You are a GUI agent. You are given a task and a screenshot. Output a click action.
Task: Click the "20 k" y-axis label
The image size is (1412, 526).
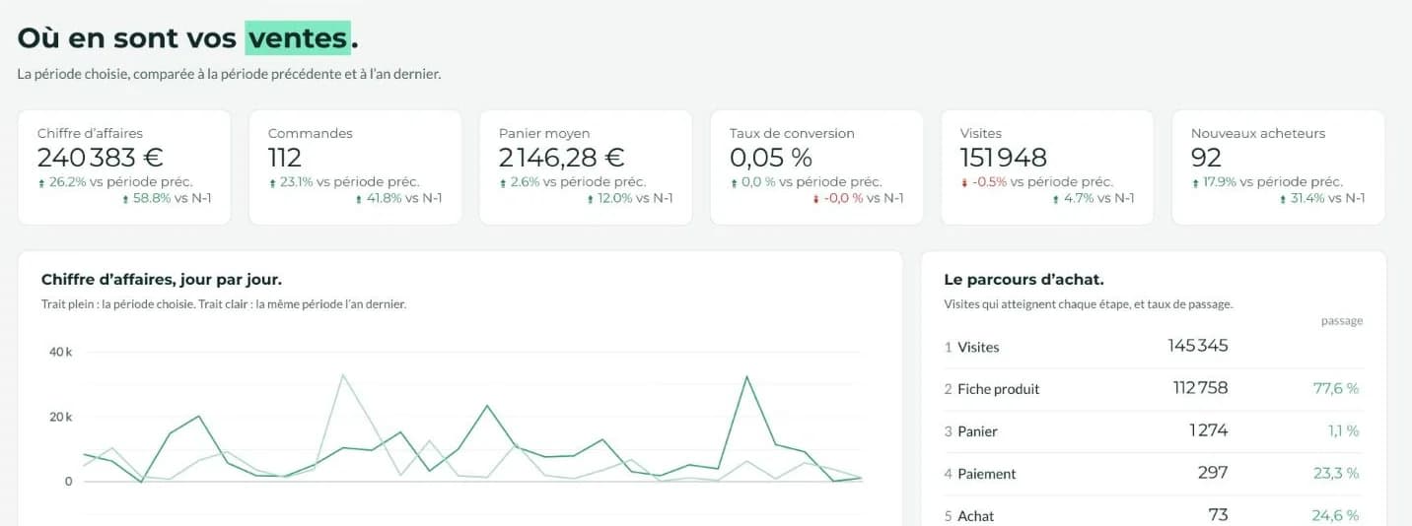(x=61, y=417)
